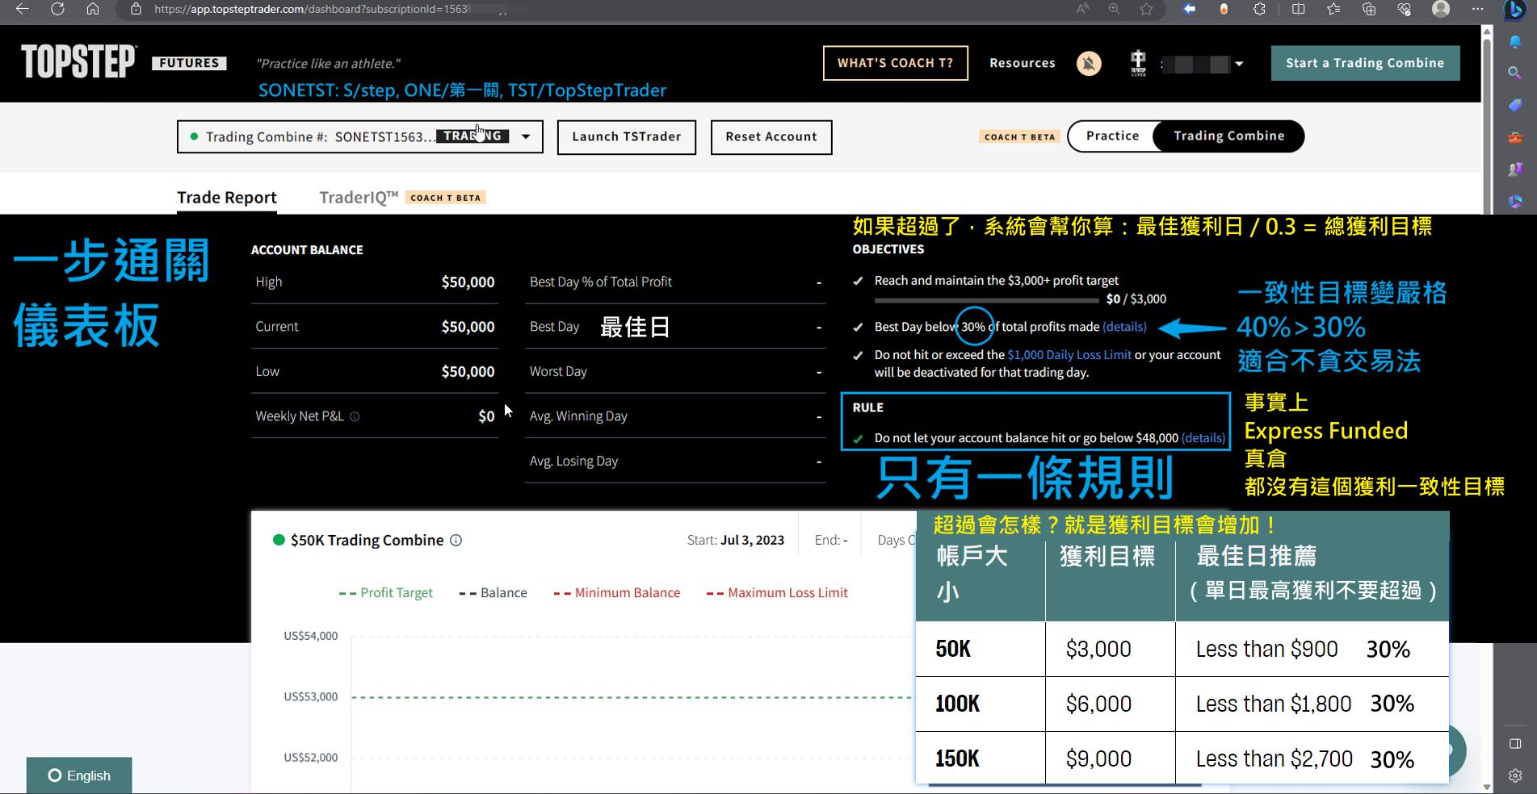This screenshot has width=1537, height=794.
Task: Toggle split screen view icon
Action: 1298,9
